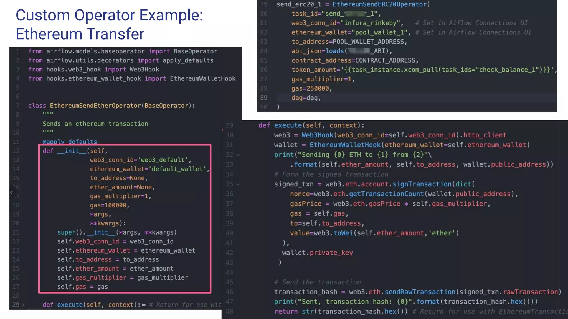Viewport: 568px width, 319px height.
Task: Click '.format(self.ether_amount,' line 33
Action: coord(422,164)
